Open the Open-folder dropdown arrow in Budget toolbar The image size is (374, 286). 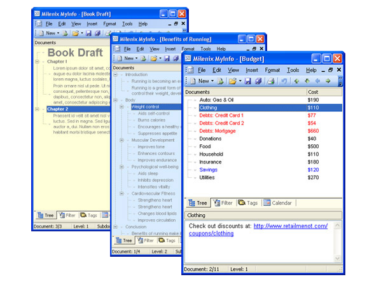240,81
